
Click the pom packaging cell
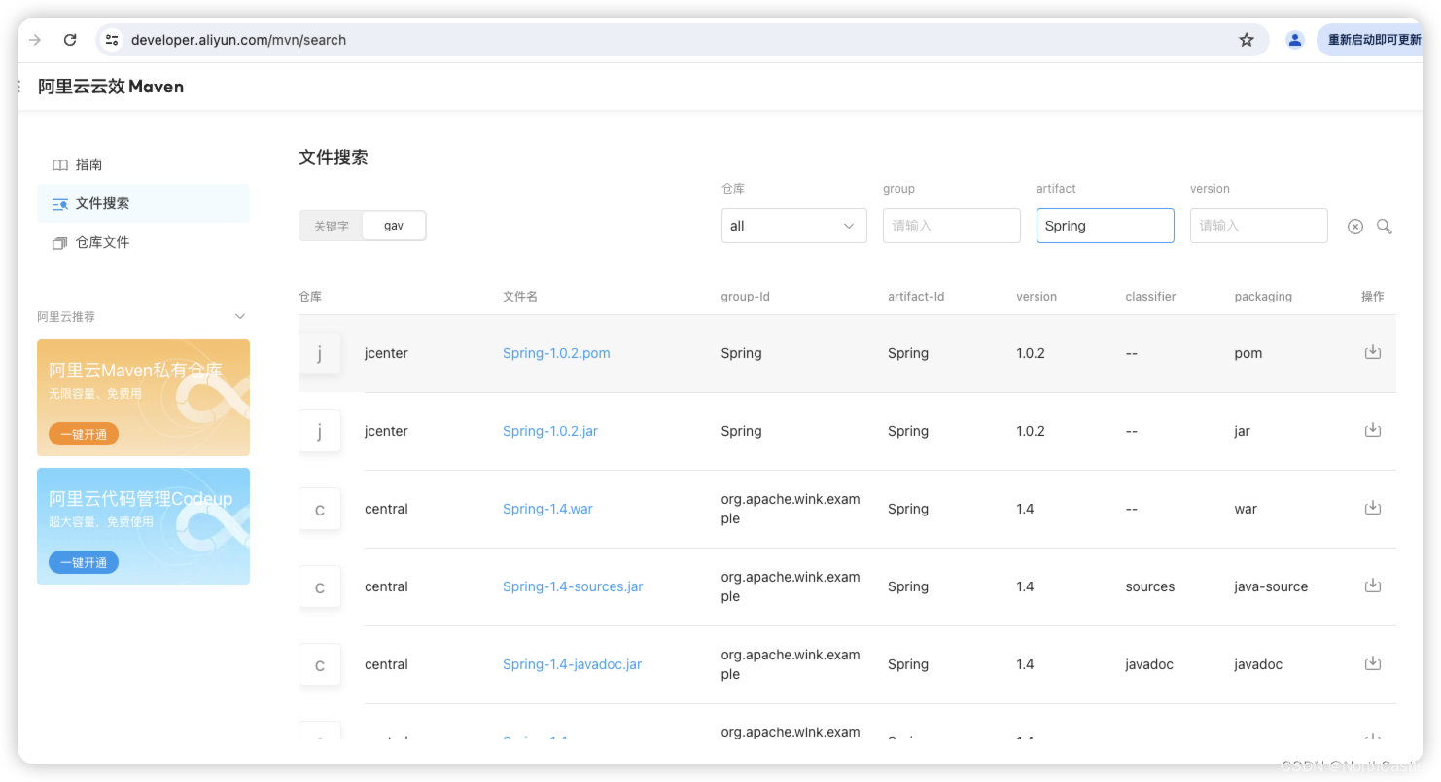pyautogui.click(x=1248, y=353)
